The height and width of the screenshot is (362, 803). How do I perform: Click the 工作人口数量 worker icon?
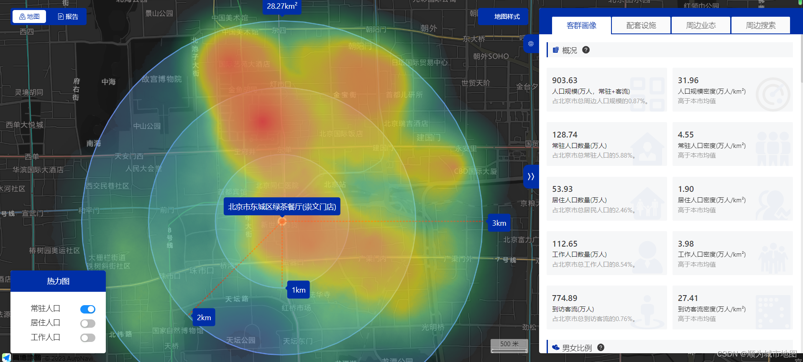coord(647,257)
